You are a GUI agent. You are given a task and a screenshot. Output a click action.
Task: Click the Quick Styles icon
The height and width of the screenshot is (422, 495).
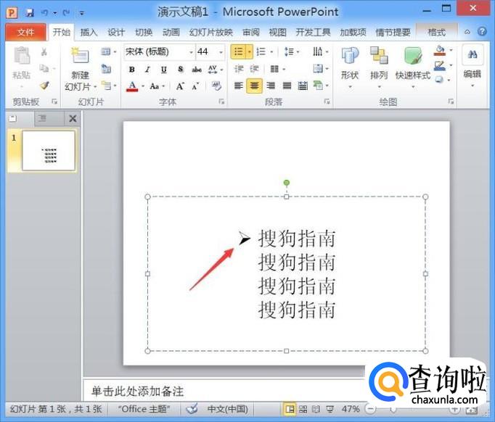pos(412,56)
